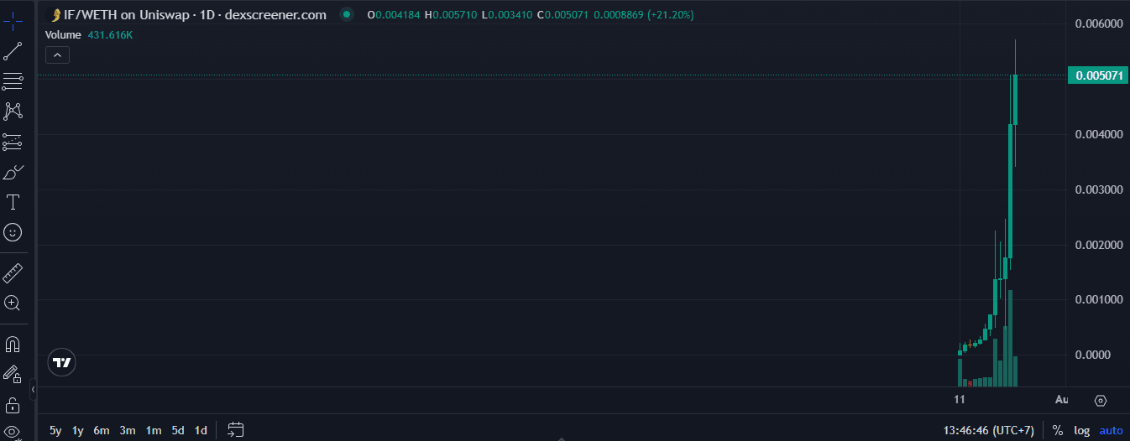Collapse the left drawing toolbar
Viewport: 1130px width, 441px height.
click(x=33, y=390)
